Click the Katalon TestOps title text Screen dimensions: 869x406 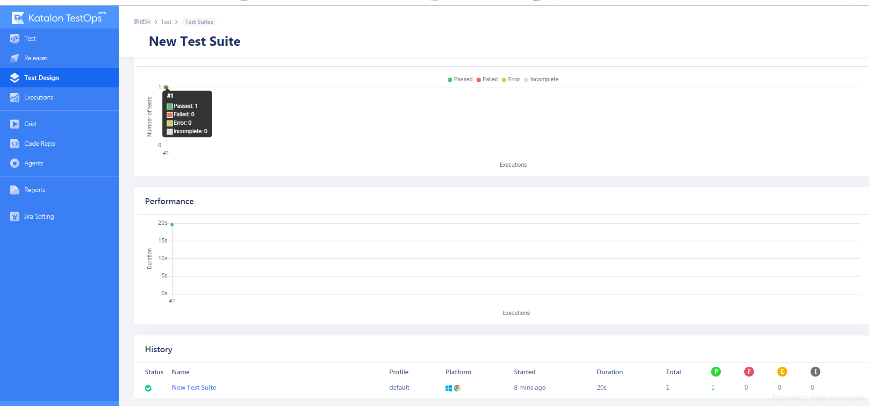tap(65, 18)
